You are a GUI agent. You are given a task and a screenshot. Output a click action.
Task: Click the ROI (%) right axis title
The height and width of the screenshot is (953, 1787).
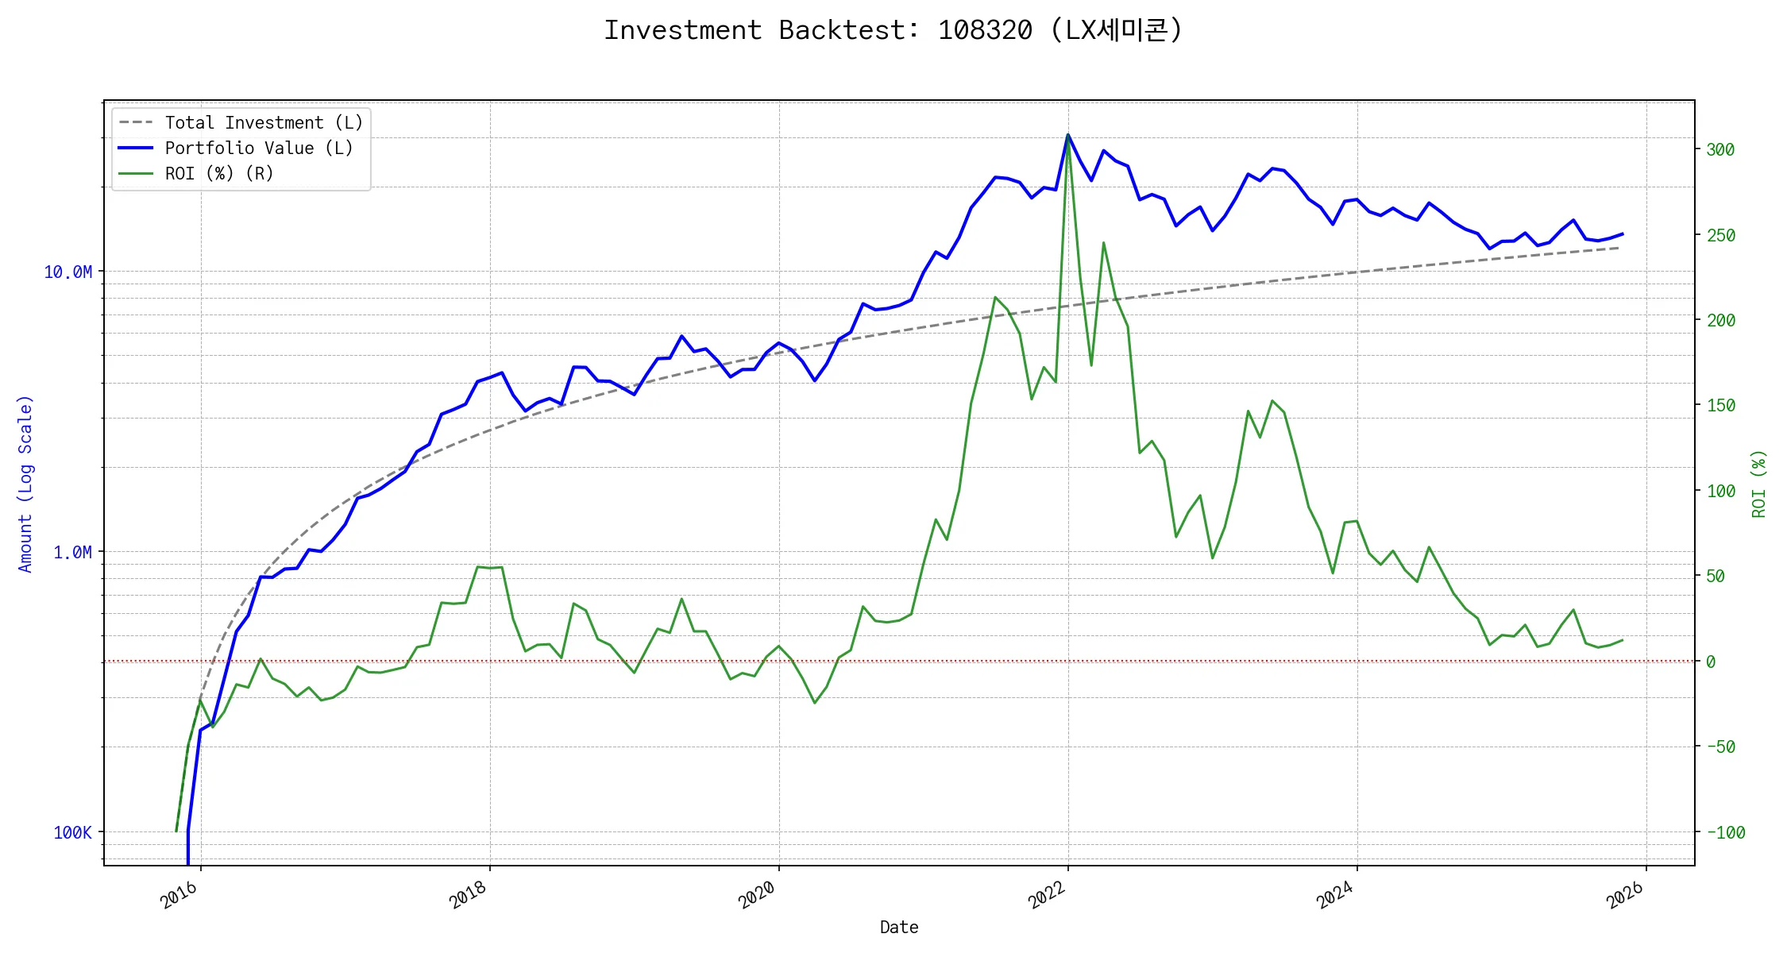click(x=1759, y=484)
